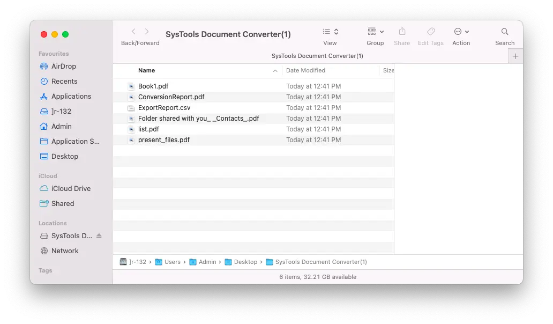This screenshot has width=553, height=324.
Task: Select the SysTools D... volume in sidebar
Action: click(x=71, y=236)
